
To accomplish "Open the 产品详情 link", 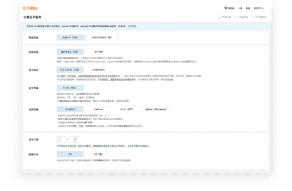I will 225,17.
